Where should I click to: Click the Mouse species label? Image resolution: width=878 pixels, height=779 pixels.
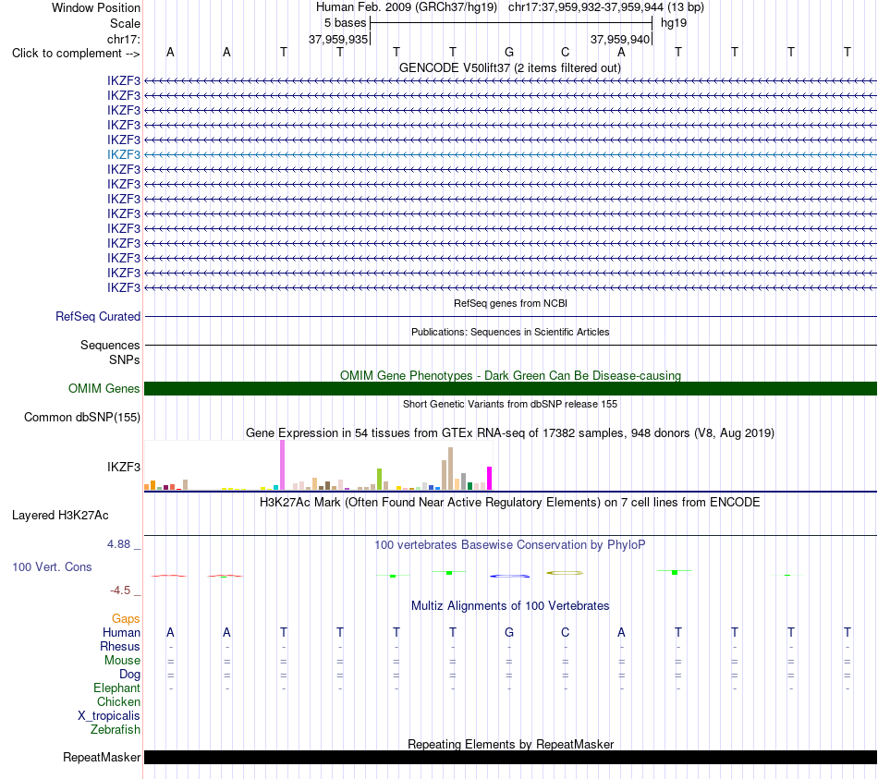pos(122,661)
